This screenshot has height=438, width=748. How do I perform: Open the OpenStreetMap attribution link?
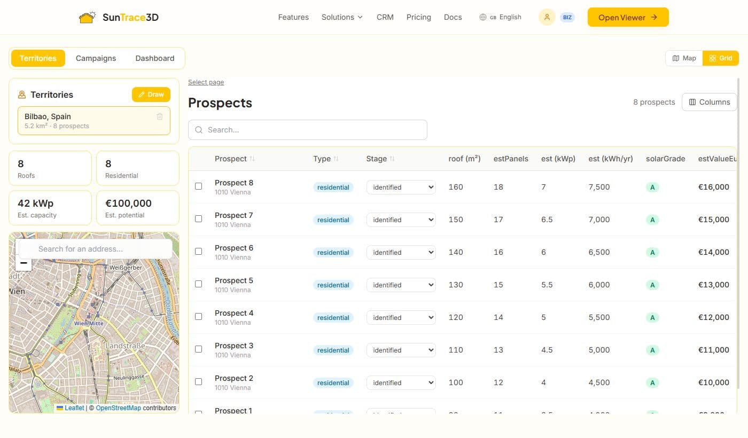119,408
